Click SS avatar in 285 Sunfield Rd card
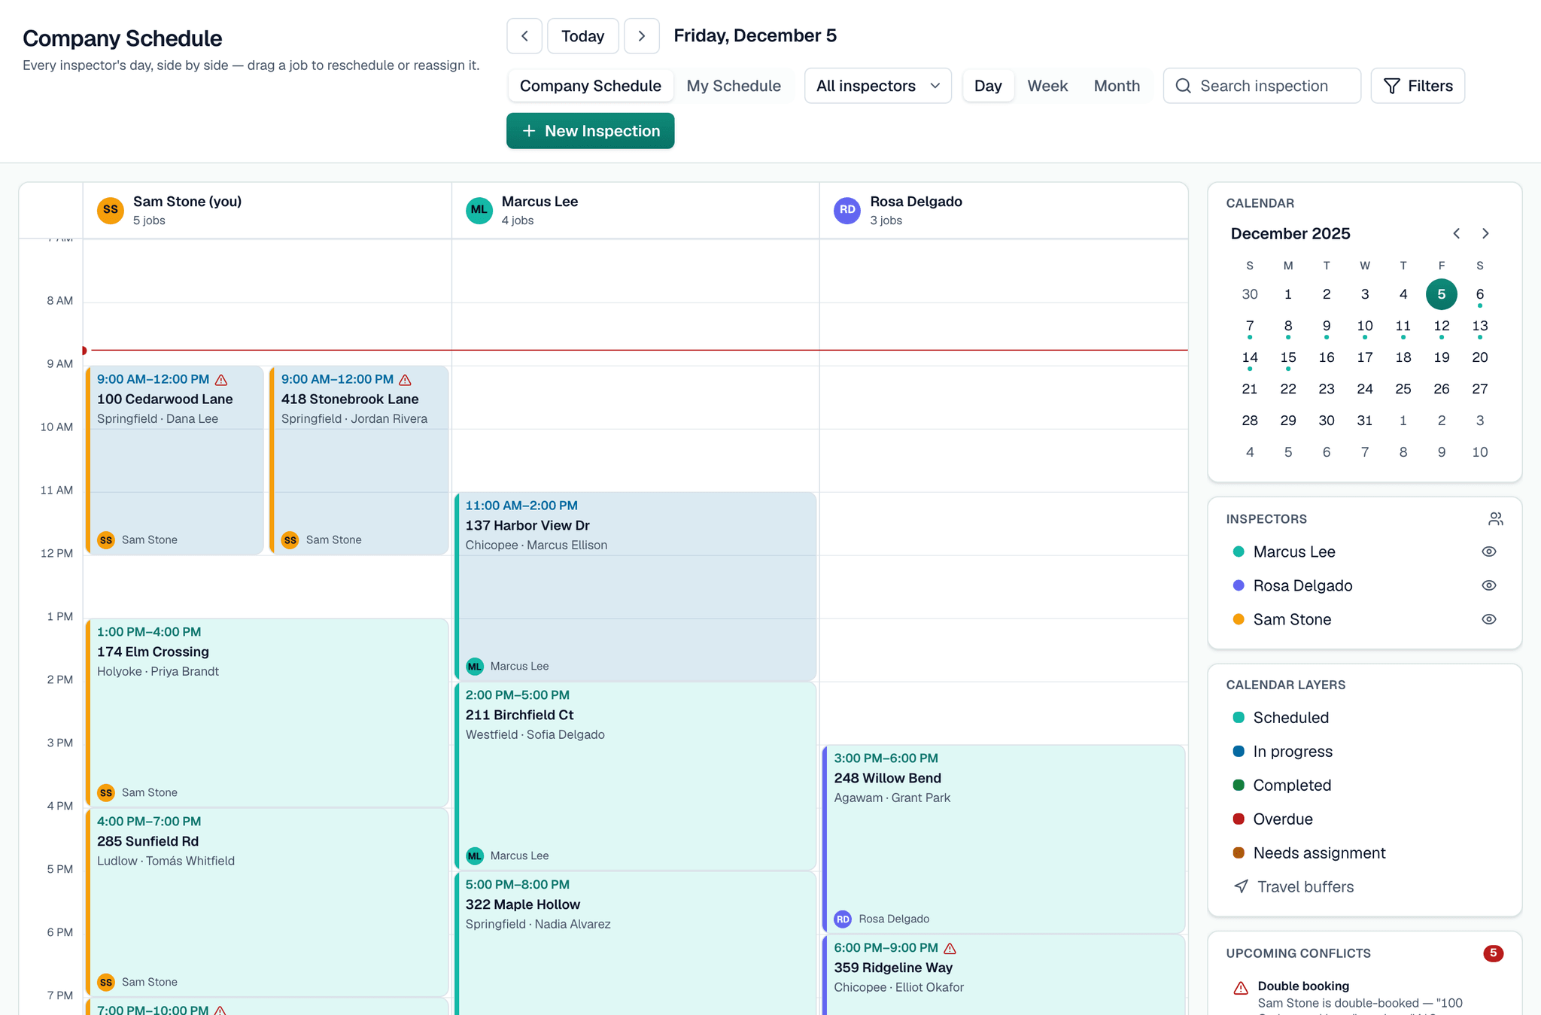 pyautogui.click(x=106, y=982)
